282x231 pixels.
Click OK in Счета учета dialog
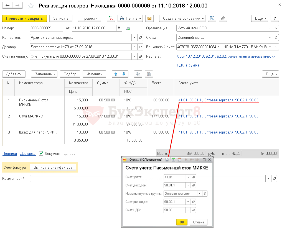(x=182, y=222)
